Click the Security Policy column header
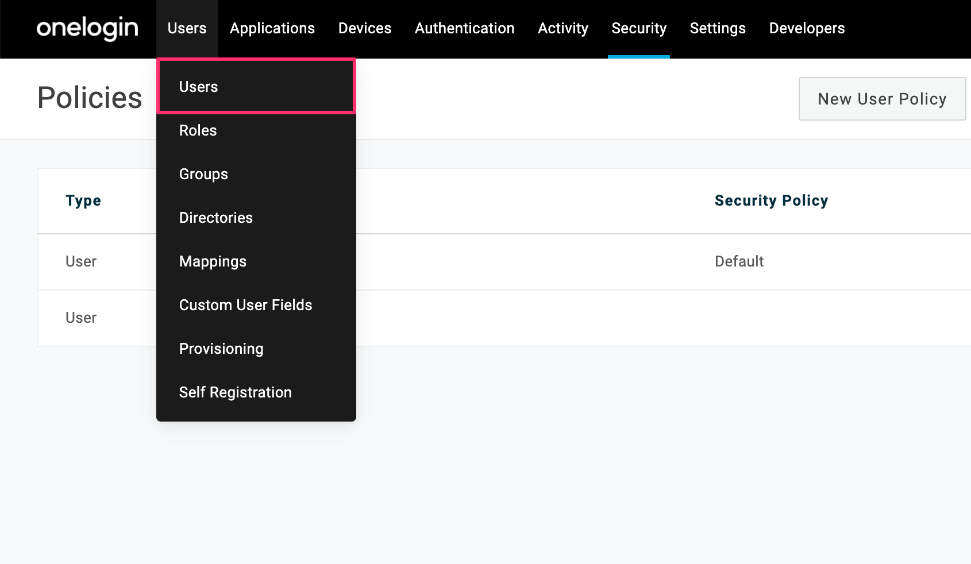This screenshot has height=564, width=971. (771, 200)
